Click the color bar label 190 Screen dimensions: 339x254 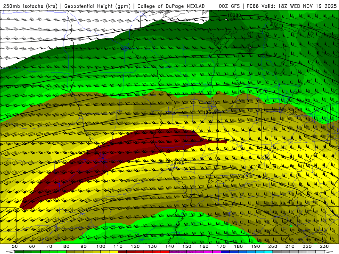(x=256, y=246)
